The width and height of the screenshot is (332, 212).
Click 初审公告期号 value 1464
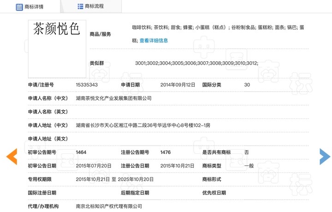pos(81,152)
